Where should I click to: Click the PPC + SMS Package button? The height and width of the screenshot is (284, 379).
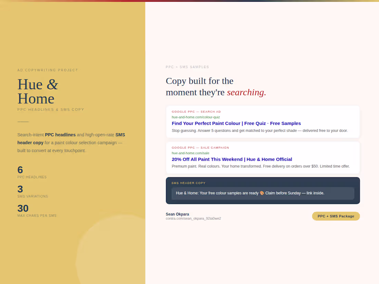click(x=336, y=216)
